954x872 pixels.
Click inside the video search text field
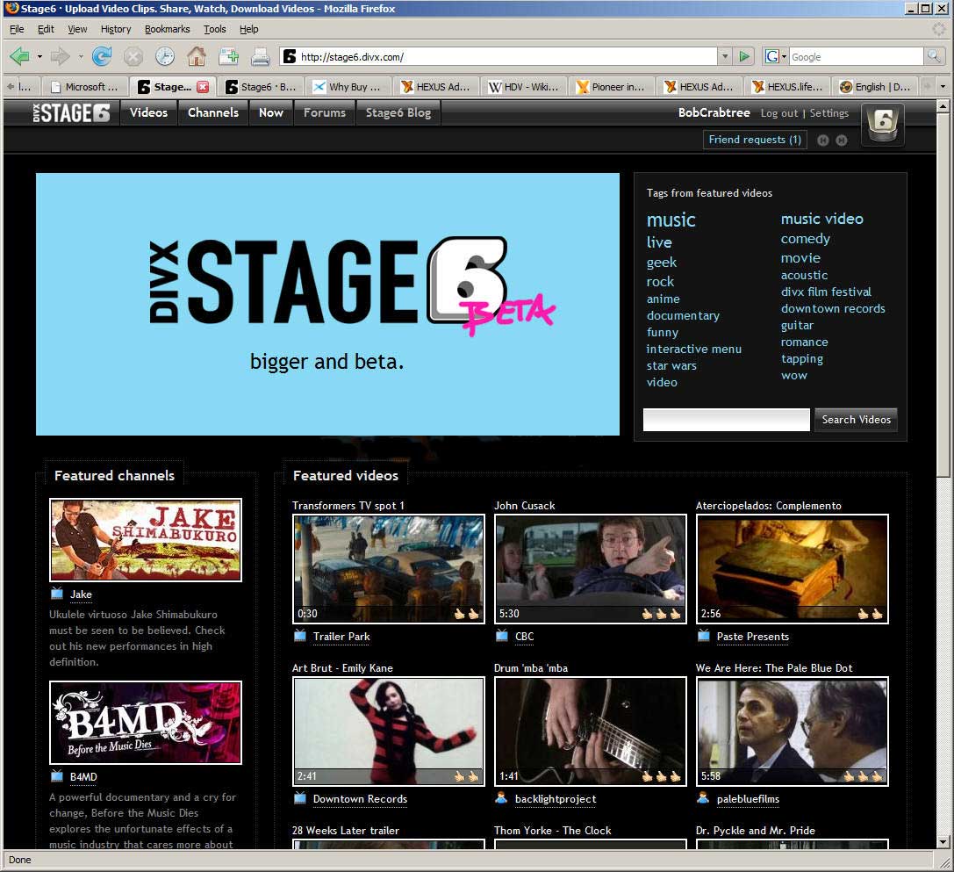[727, 420]
